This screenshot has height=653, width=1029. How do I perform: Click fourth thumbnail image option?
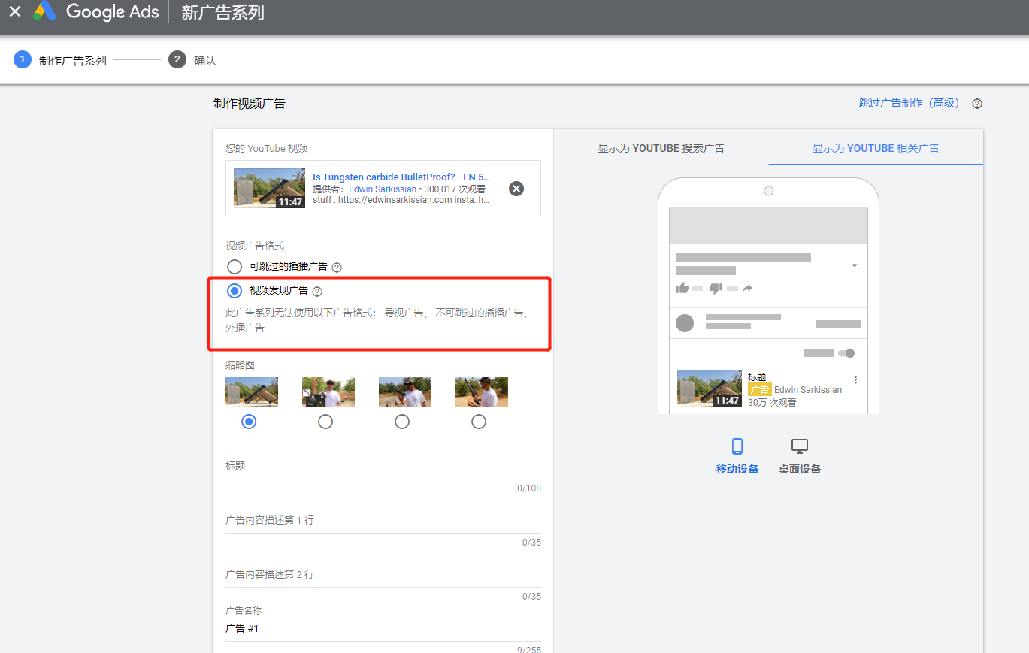[482, 392]
